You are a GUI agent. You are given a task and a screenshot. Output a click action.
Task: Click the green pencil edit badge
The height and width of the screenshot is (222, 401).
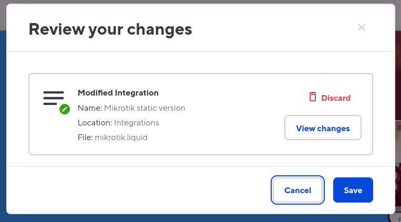[x=65, y=109]
